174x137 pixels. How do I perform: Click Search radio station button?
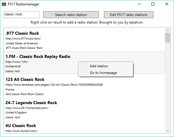(x=71, y=14)
